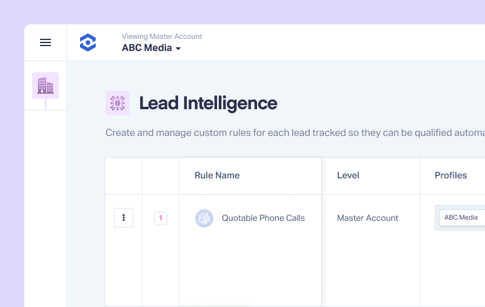This screenshot has width=485, height=307.
Task: Click the Master Account level cell
Action: coord(368,218)
